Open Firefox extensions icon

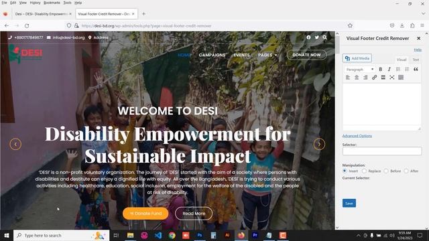[x=412, y=25]
